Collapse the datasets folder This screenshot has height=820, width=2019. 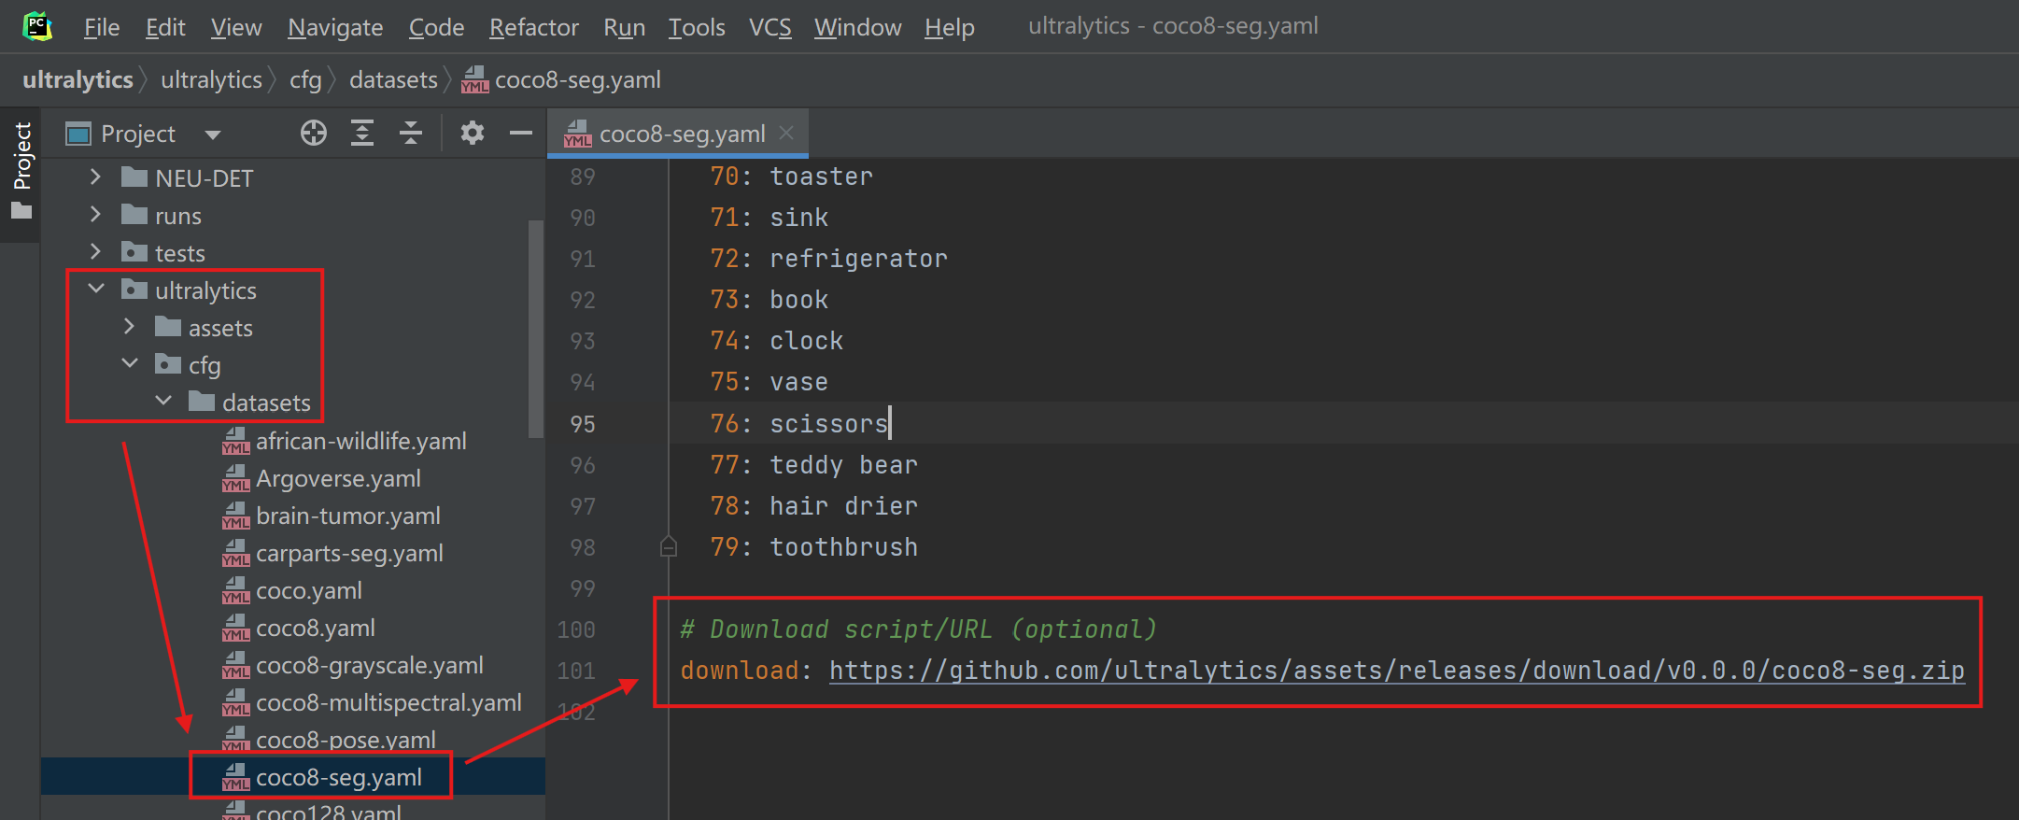coord(163,402)
